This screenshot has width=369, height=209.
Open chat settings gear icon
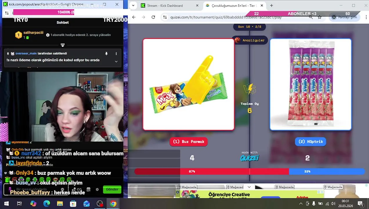[x=97, y=190]
